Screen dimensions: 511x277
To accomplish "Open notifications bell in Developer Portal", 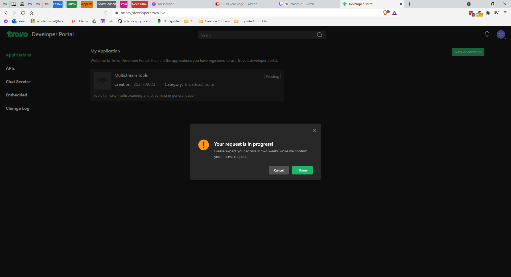I will 487,34.
